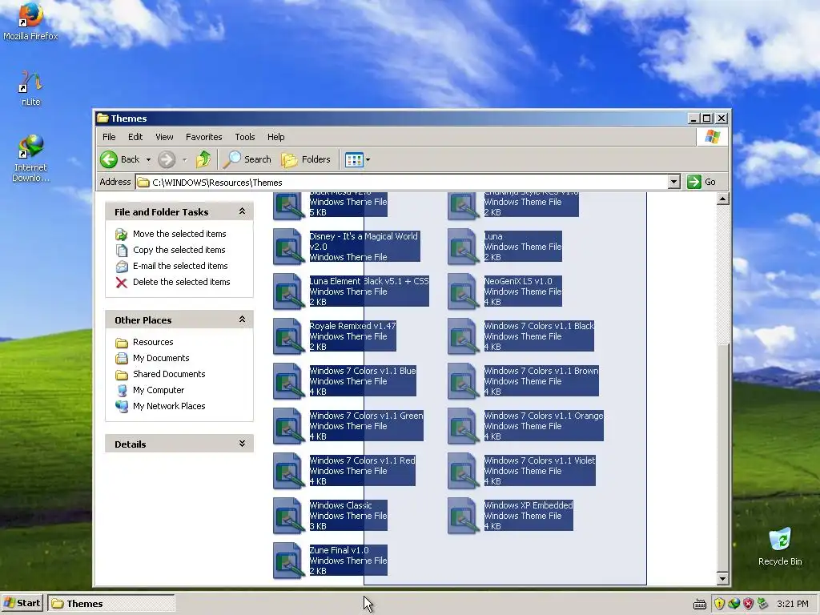
Task: Open My Documents link
Action: [x=161, y=358]
